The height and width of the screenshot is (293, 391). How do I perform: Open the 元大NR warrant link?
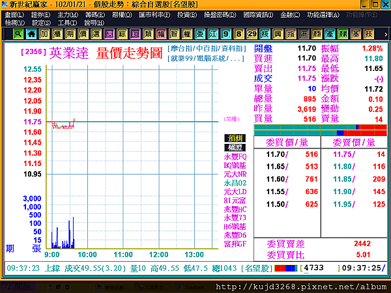[235, 174]
